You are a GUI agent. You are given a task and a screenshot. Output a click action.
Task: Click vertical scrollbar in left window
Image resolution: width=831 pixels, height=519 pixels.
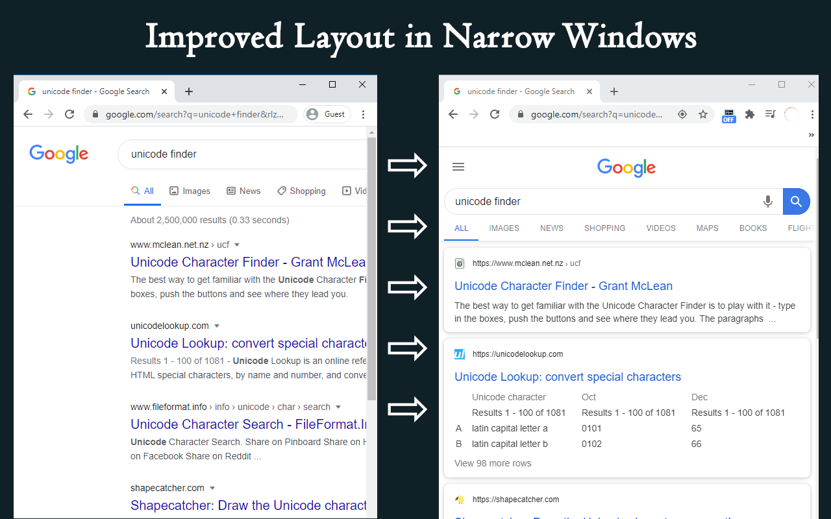pos(372,269)
